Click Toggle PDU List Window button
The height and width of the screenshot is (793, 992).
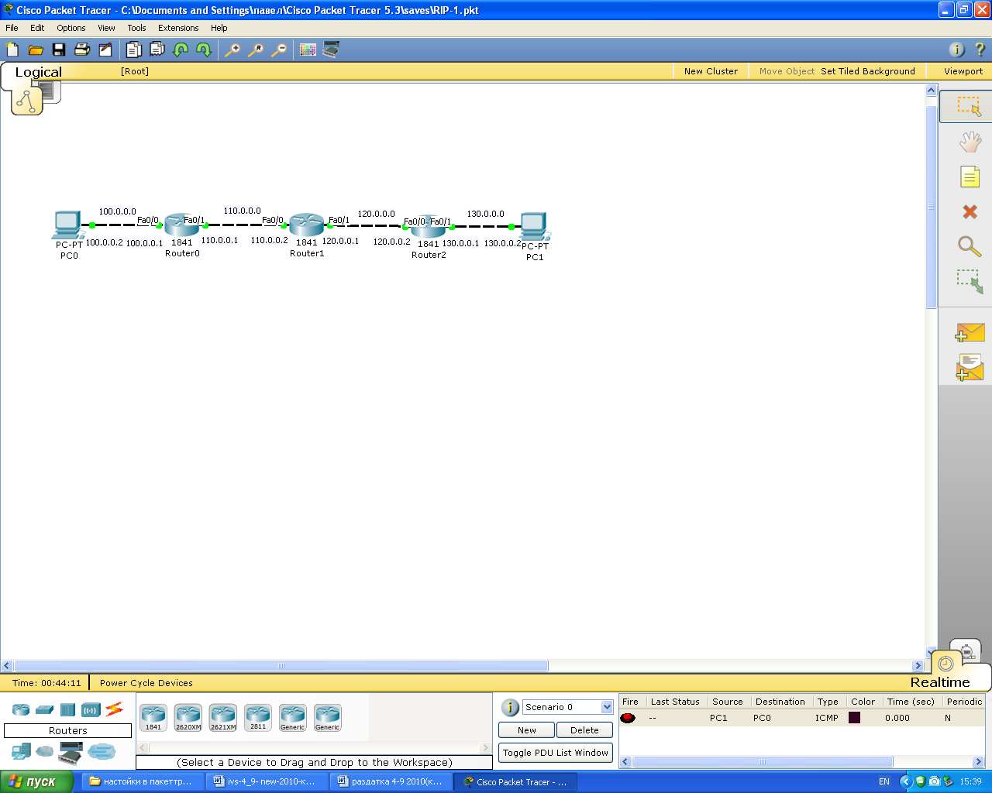pos(556,753)
